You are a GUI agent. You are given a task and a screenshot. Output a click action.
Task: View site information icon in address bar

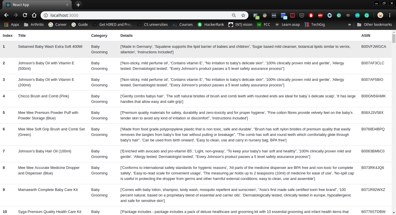pyautogui.click(x=46, y=15)
